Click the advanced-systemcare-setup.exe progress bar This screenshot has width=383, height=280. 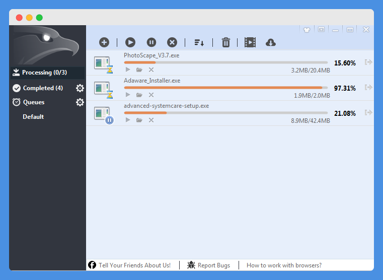pos(225,113)
